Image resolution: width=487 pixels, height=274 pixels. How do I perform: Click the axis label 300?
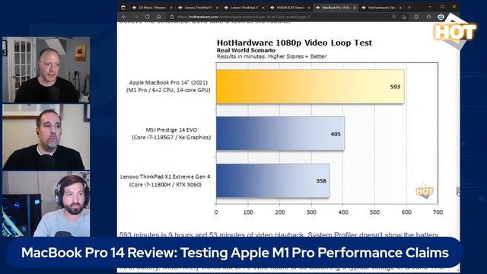pyautogui.click(x=311, y=212)
